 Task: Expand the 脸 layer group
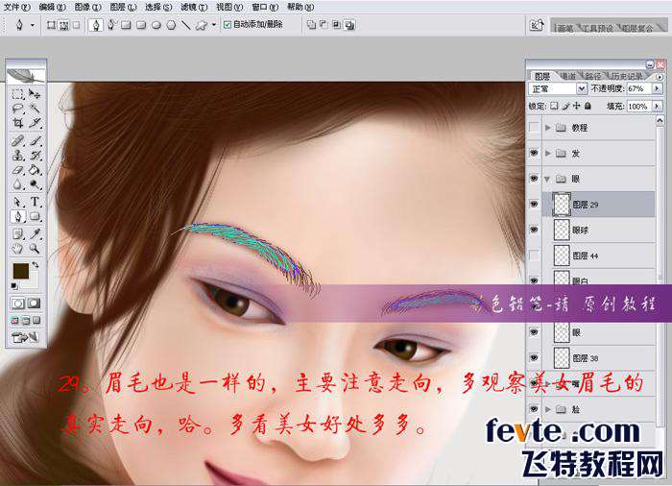[x=548, y=409]
